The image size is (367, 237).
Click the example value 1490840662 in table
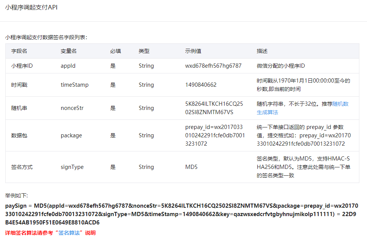point(201,85)
